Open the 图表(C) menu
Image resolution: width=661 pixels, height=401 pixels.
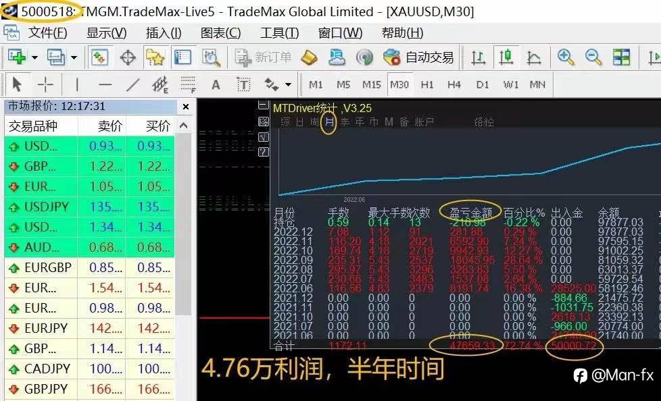(x=221, y=33)
